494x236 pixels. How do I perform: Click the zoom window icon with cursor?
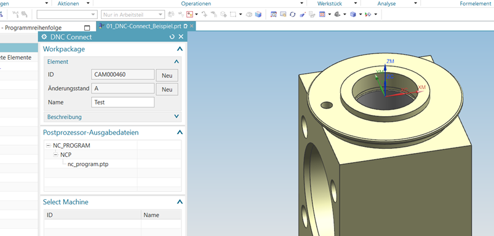coord(283,14)
